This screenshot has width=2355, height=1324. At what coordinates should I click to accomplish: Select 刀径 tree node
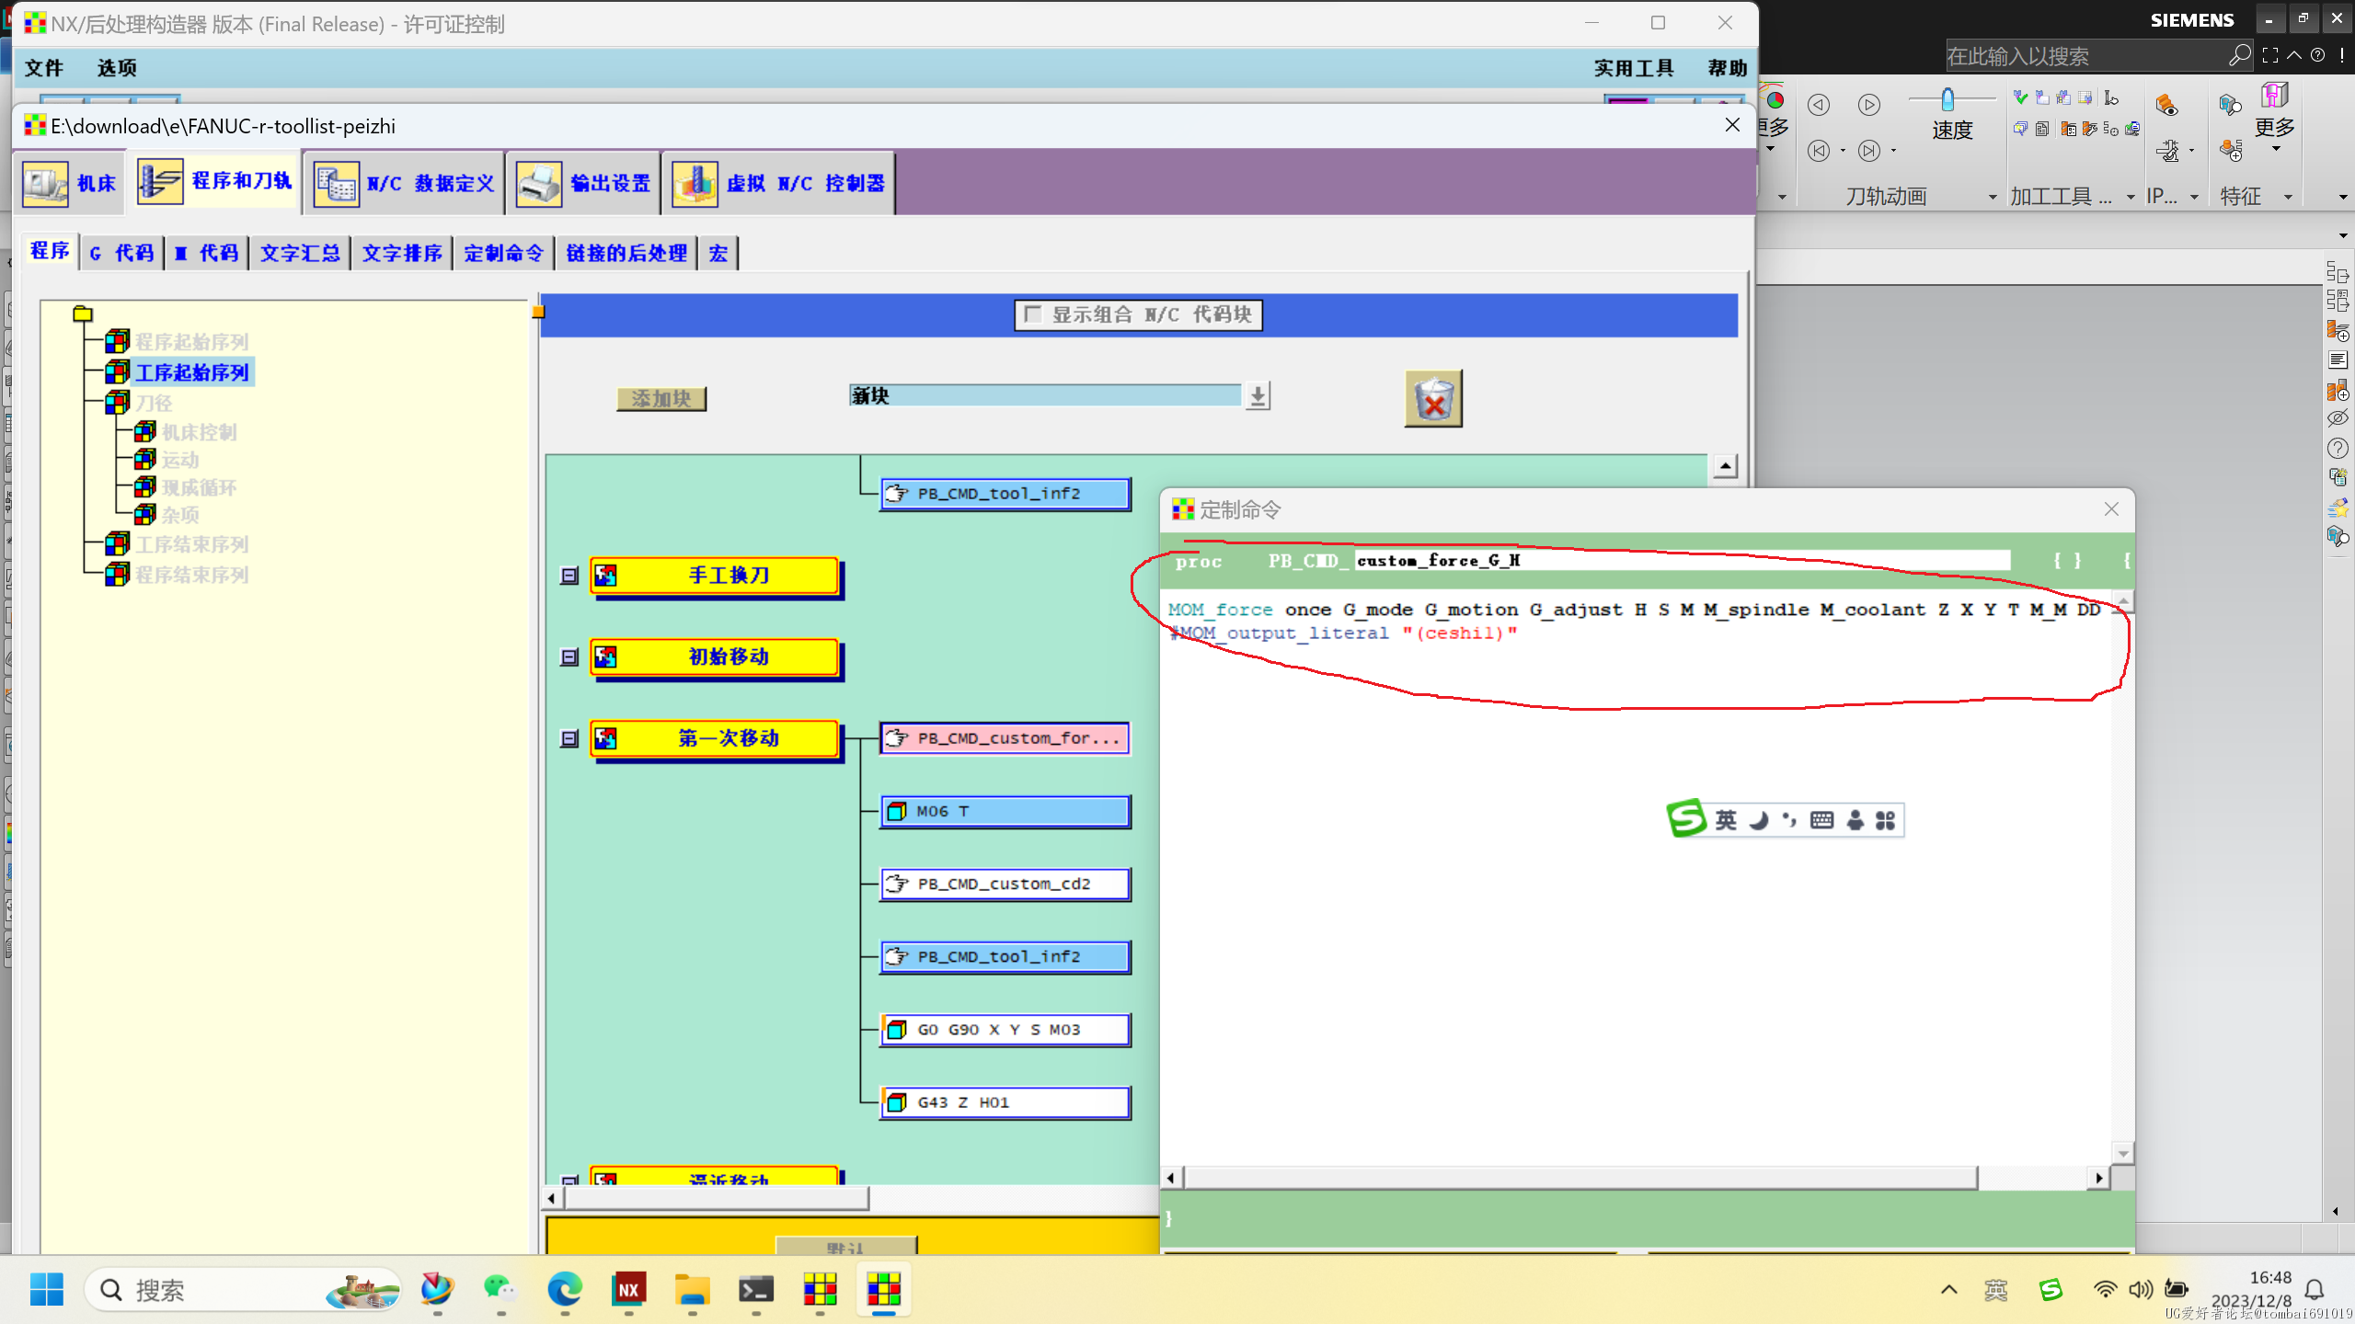[154, 403]
